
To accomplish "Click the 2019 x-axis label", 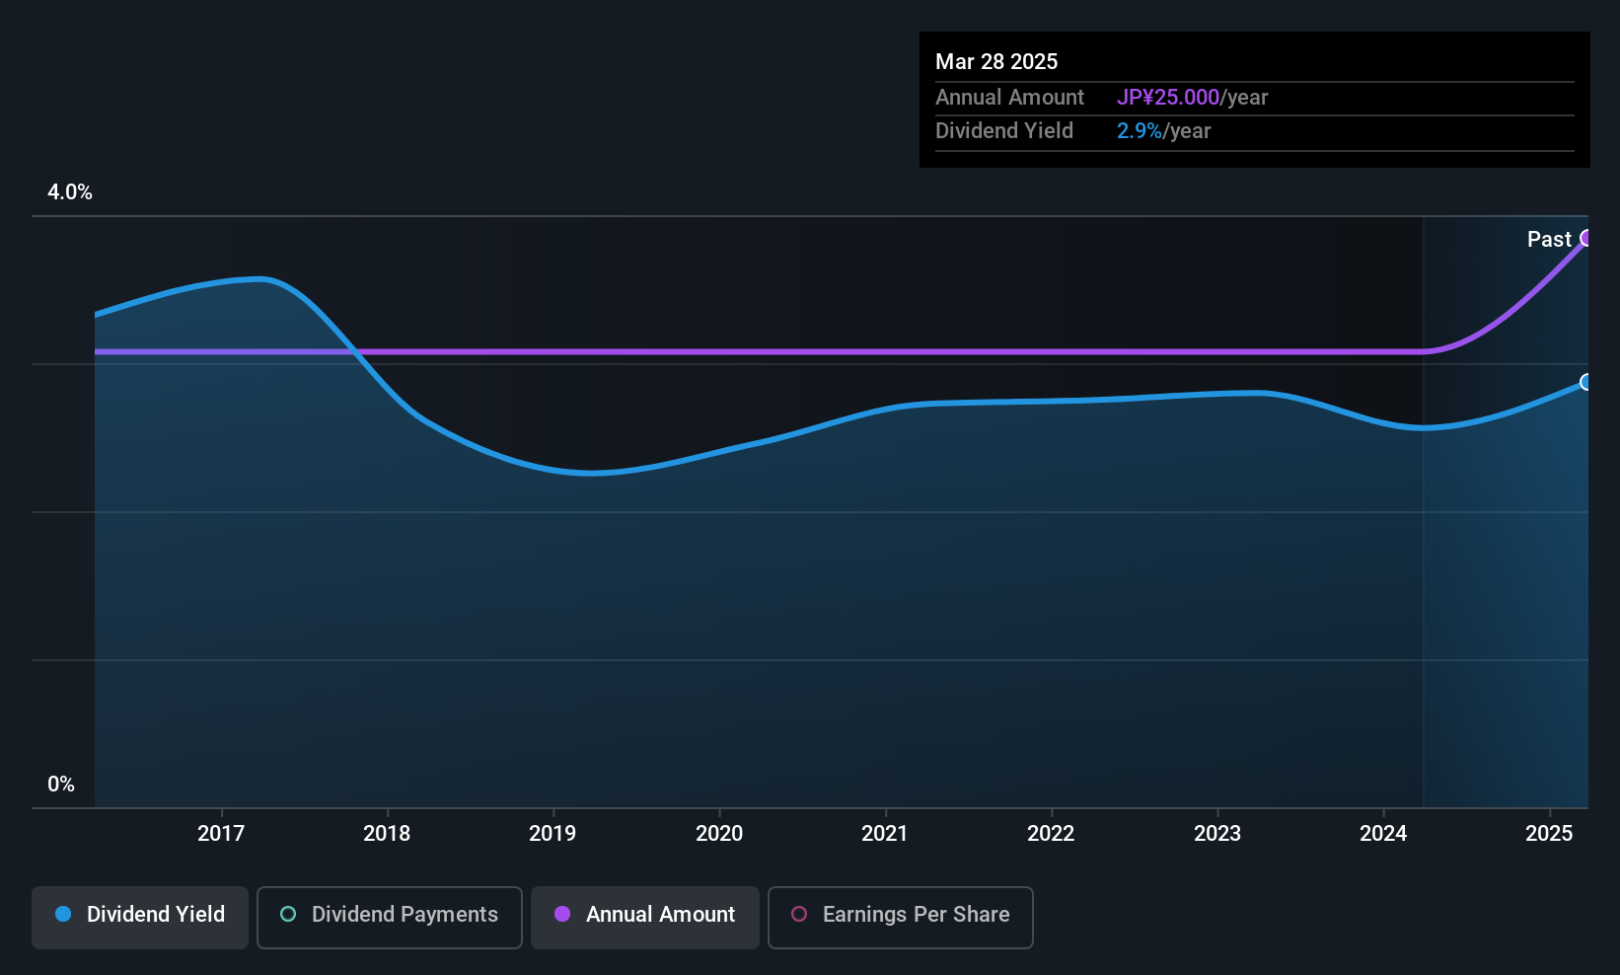I will (x=552, y=833).
